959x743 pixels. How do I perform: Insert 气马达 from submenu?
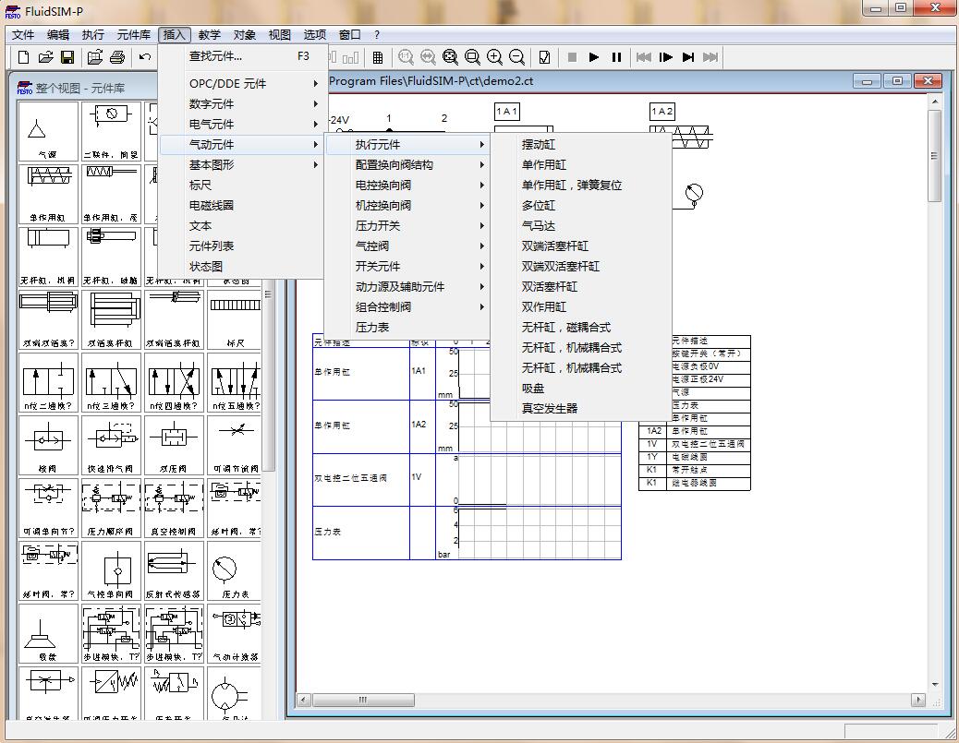click(581, 225)
